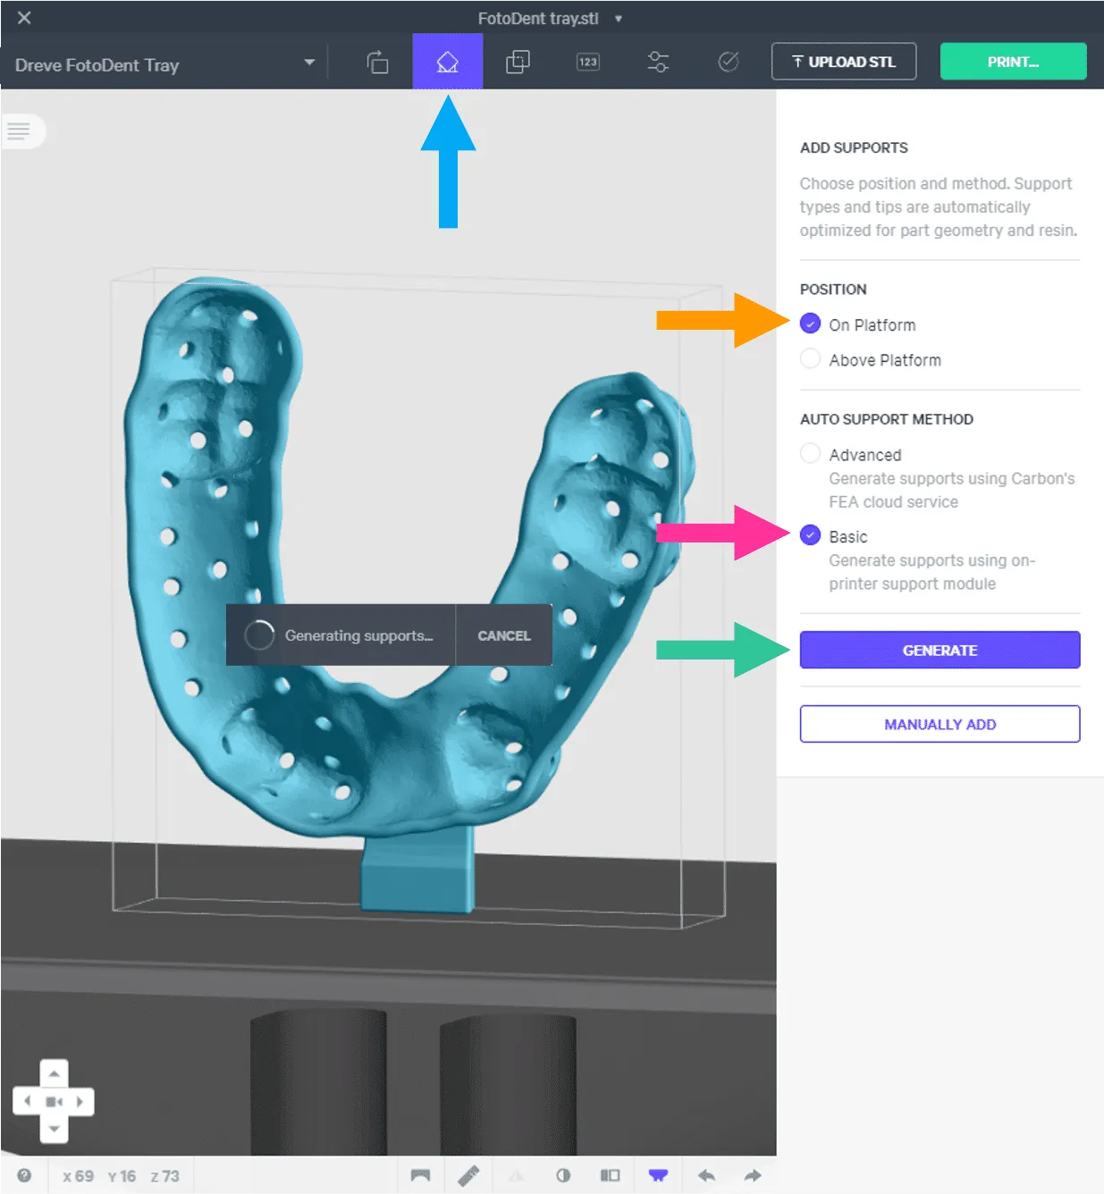Click the center camera view icon
1104x1194 pixels.
pos(54,1101)
